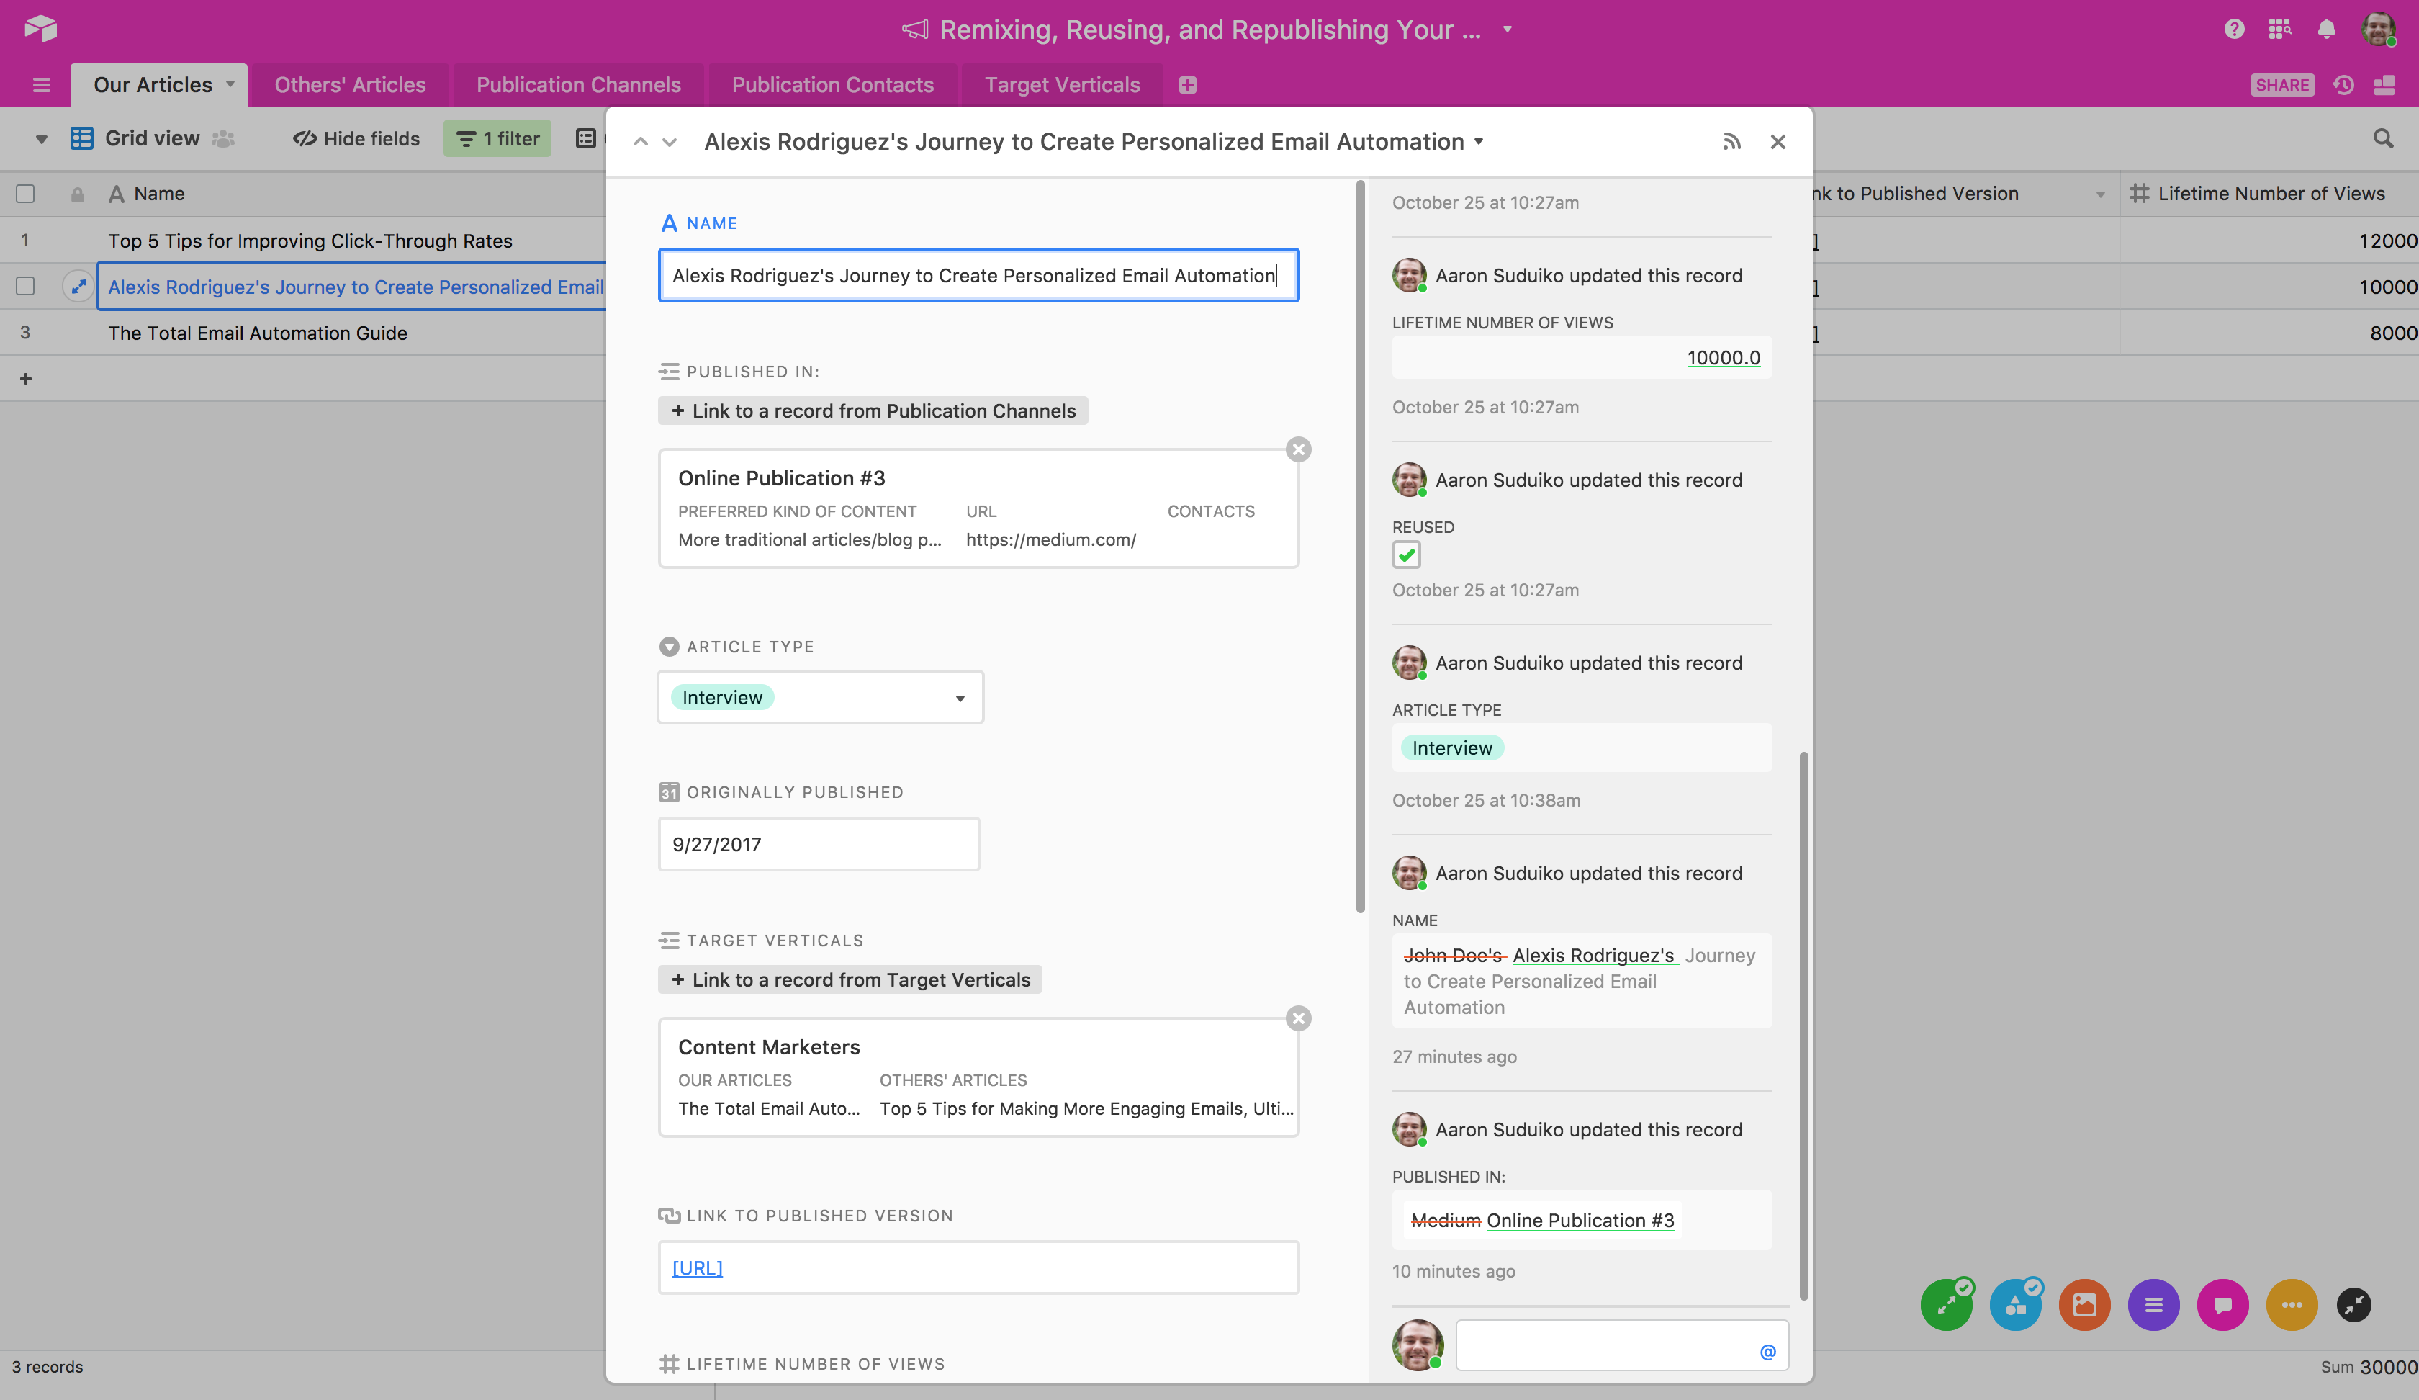This screenshot has height=1400, width=2419.
Task: Open Our Articles tab dropdown arrow
Action: 230,84
